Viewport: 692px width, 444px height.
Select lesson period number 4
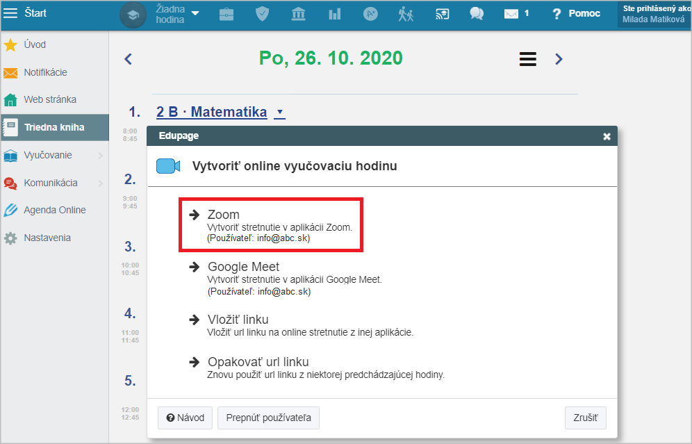(130, 313)
